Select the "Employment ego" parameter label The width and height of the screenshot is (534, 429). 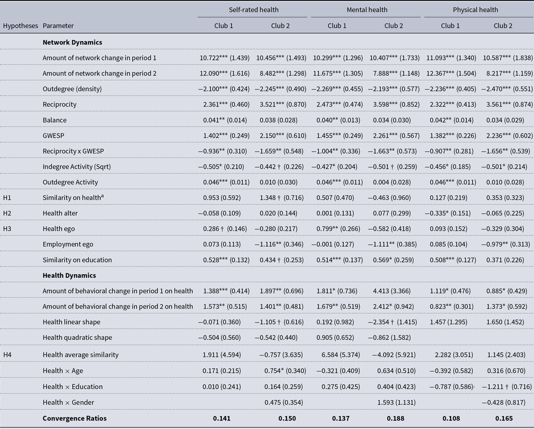point(67,244)
